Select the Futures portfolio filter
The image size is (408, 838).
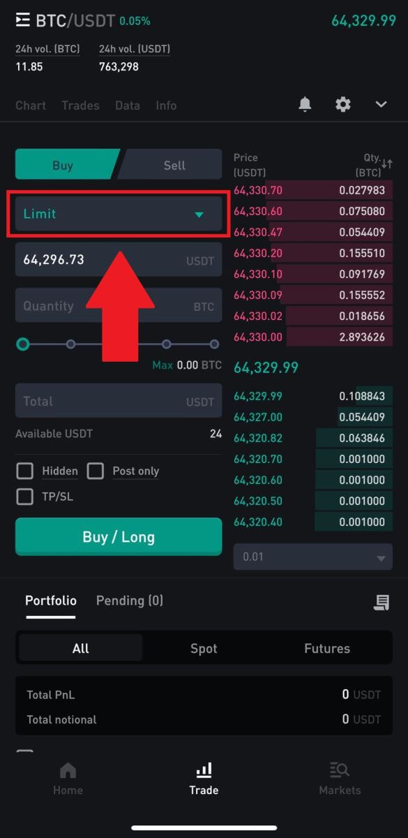pos(326,648)
